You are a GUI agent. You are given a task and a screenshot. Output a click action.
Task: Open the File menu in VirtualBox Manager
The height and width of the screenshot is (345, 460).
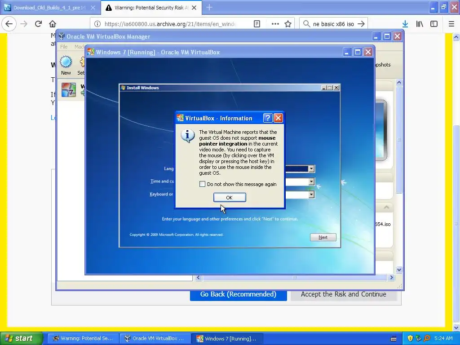point(64,47)
